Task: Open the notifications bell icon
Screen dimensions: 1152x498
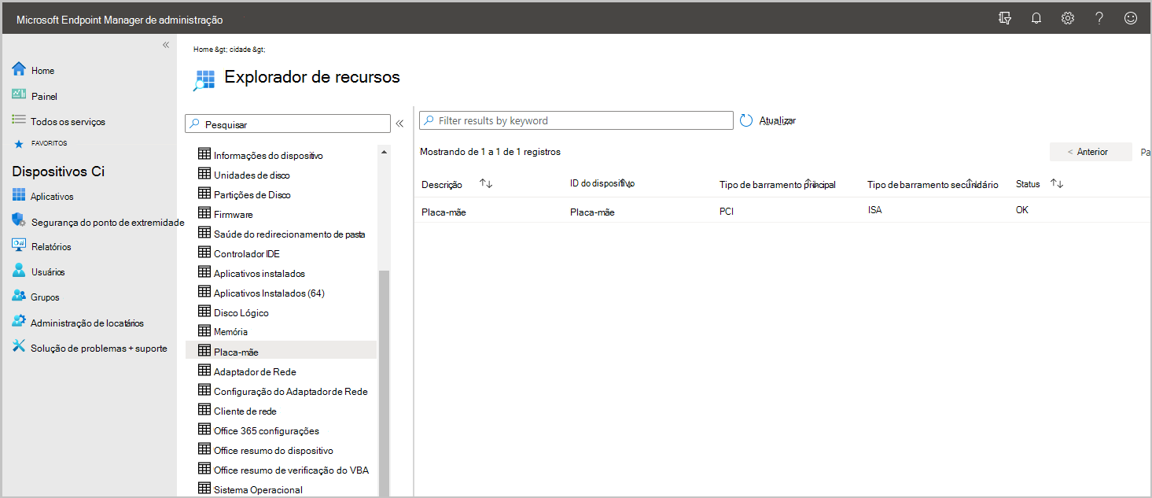Action: tap(1036, 18)
